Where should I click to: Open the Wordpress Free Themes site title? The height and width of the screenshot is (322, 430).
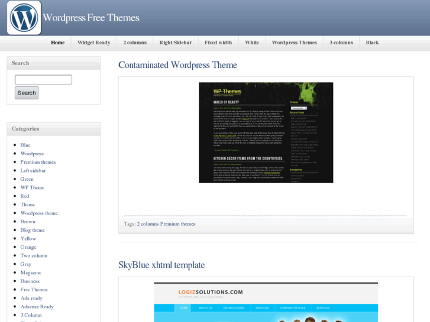tap(91, 18)
